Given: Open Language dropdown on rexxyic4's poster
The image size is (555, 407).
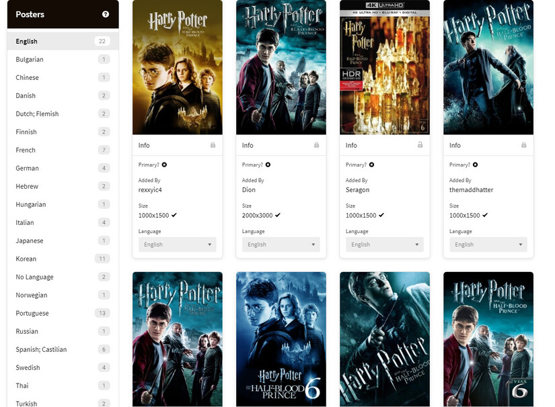Looking at the screenshot, I should 178,244.
